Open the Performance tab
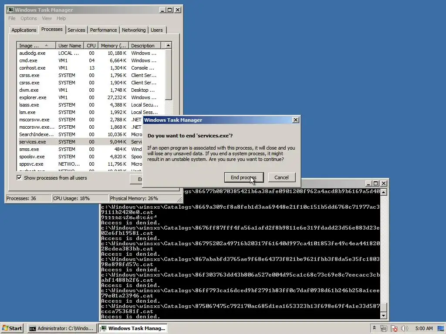 click(104, 30)
